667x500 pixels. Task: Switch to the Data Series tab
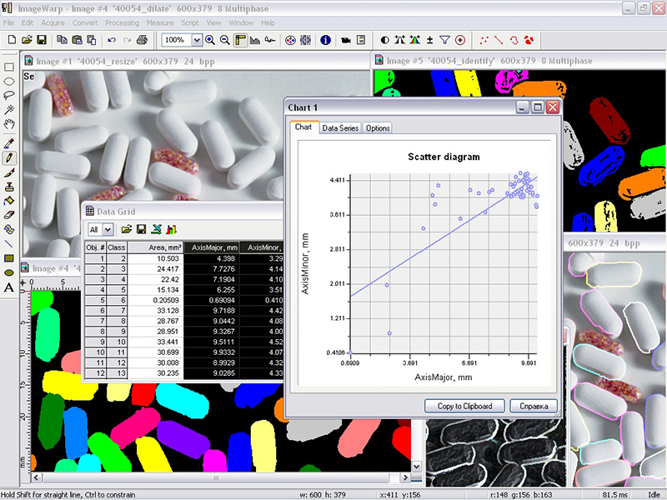(340, 128)
